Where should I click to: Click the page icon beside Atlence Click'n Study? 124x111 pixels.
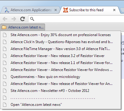5,42
